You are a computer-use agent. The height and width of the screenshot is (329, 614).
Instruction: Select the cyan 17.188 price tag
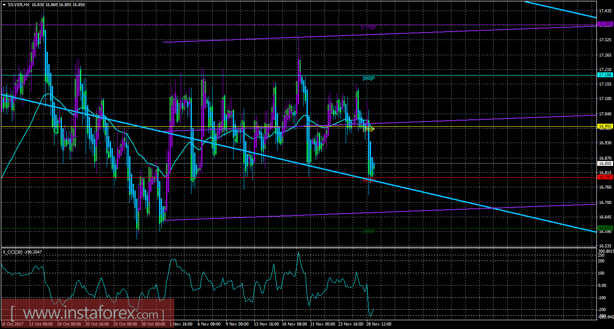(605, 75)
